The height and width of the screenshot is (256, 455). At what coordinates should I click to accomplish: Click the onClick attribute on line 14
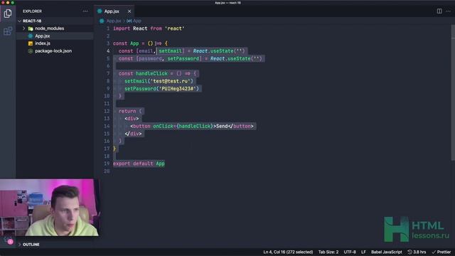point(163,127)
